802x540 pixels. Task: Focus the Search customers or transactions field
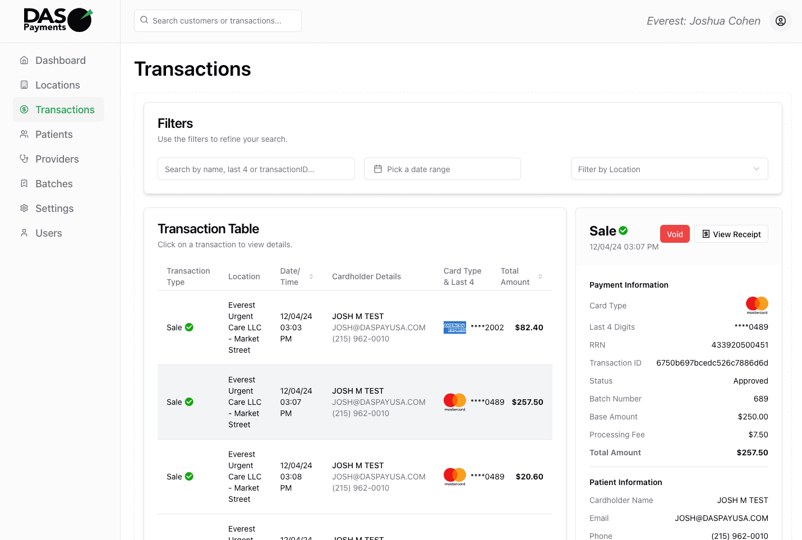click(218, 21)
